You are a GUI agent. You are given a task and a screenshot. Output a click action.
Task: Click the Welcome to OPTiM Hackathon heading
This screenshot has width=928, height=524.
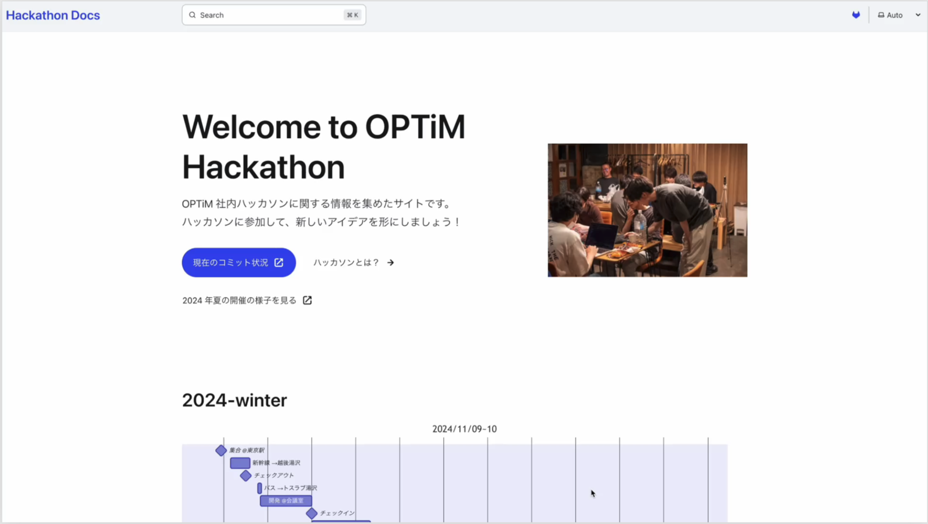[x=324, y=147]
